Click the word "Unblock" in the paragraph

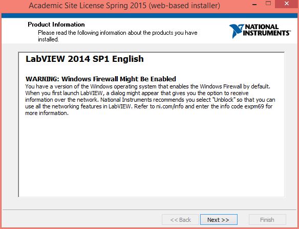pos(224,100)
